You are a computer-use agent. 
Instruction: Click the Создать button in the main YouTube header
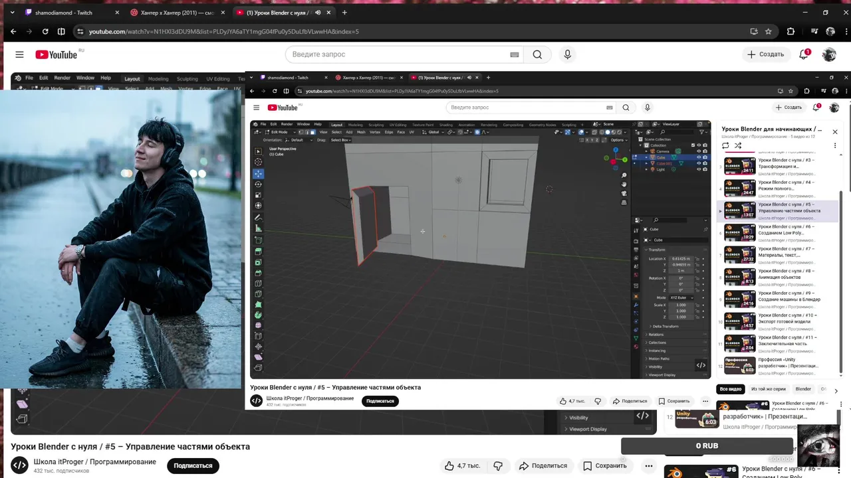coord(766,54)
